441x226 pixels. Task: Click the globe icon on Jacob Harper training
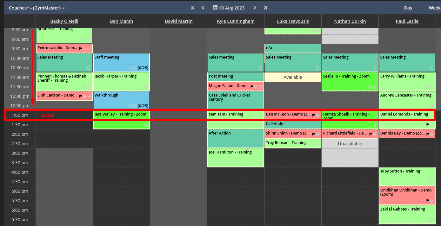pyautogui.click(x=146, y=87)
